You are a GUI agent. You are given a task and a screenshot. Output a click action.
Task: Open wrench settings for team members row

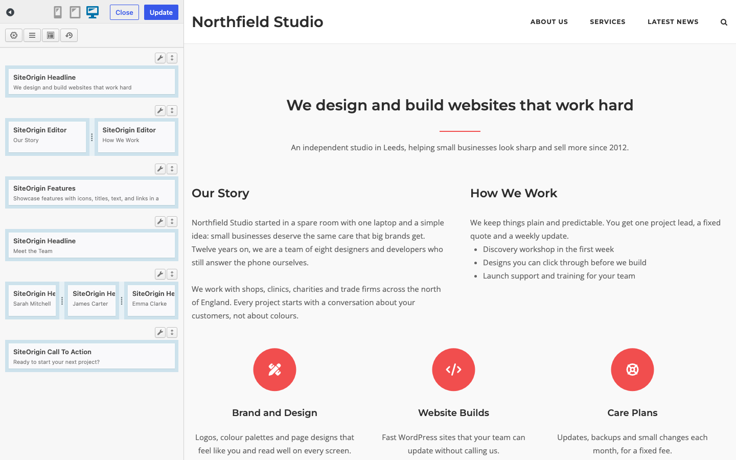coord(160,274)
